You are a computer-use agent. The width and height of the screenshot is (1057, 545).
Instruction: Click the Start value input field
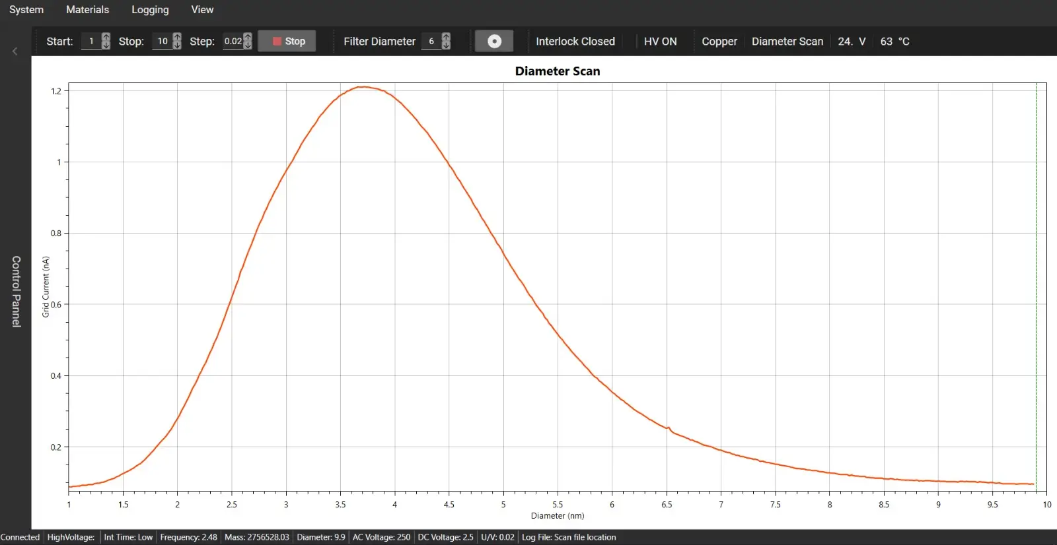click(x=91, y=41)
